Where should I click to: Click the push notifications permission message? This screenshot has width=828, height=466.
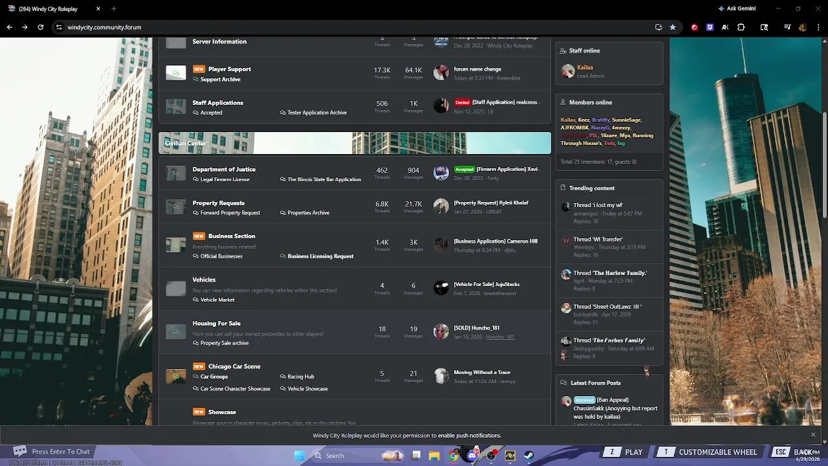tap(407, 436)
